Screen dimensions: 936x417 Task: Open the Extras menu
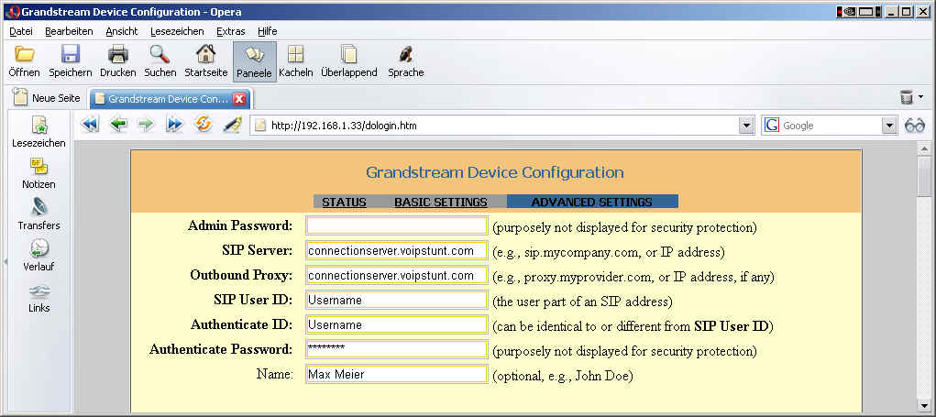(x=230, y=31)
